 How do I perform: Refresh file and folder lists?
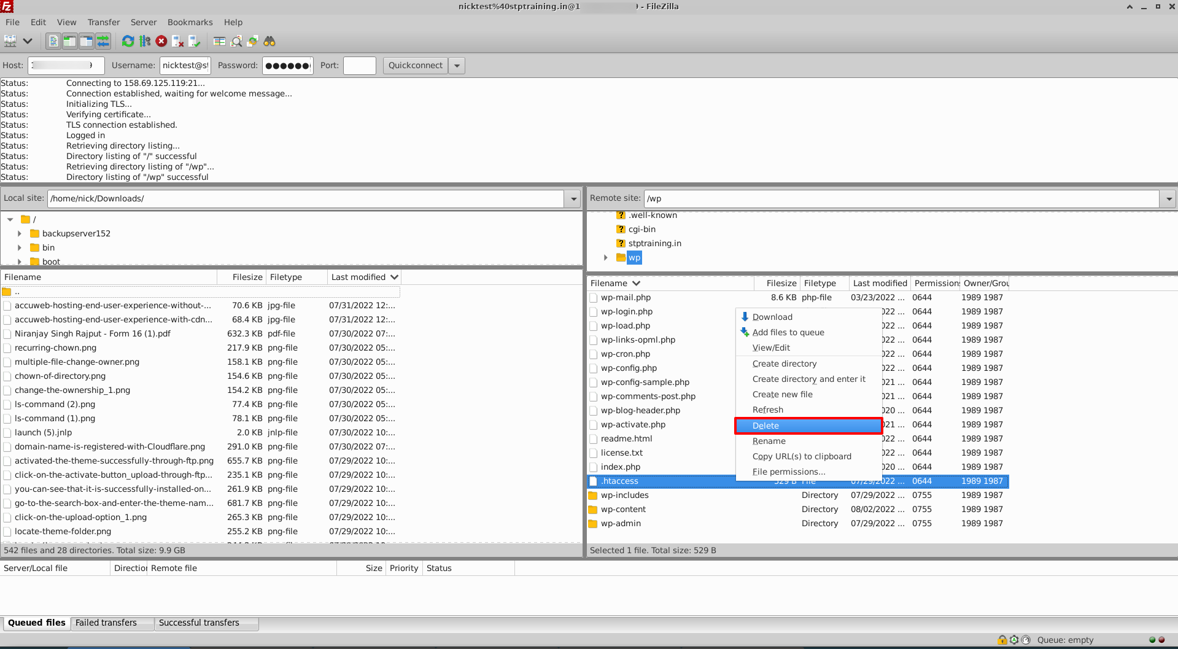click(128, 41)
